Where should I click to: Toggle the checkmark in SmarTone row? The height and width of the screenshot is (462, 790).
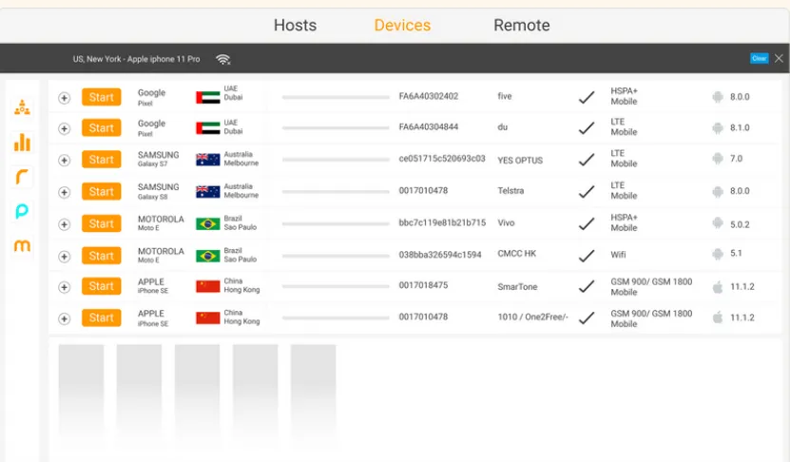tap(587, 286)
